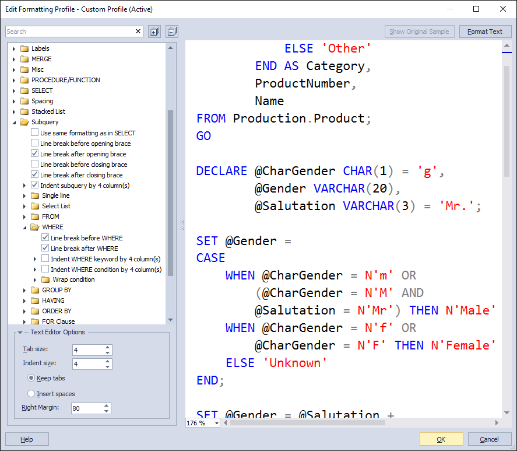
Task: Expand the Indent WHERE keyword node
Action: [x=35, y=259]
